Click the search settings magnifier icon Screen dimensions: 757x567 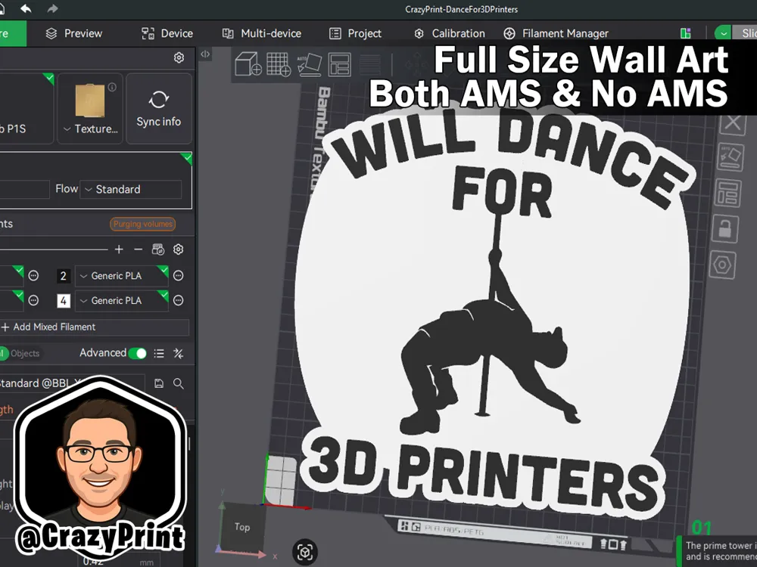click(x=179, y=383)
